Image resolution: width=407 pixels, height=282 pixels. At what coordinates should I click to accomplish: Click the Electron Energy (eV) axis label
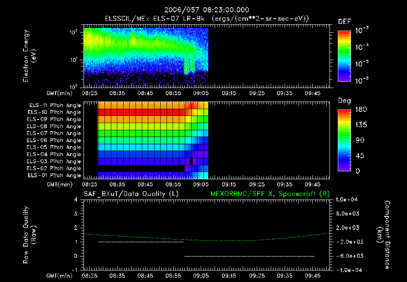click(29, 56)
